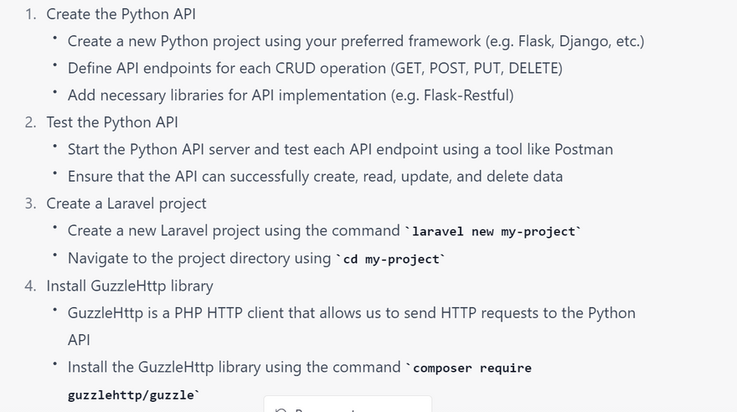Click the 'Create the Python API' heading
Viewport: 737px width, 412px height.
[x=121, y=14]
